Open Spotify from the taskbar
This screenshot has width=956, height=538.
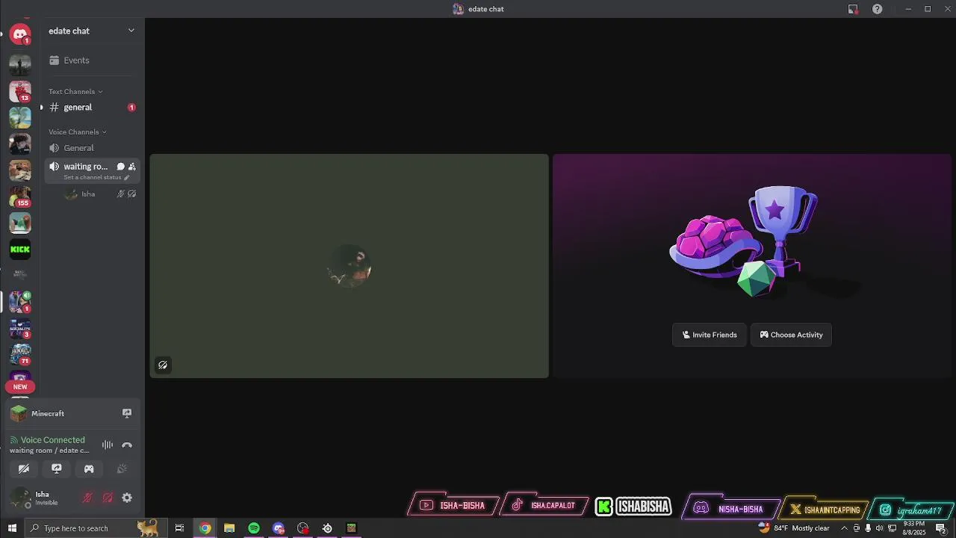(x=254, y=528)
